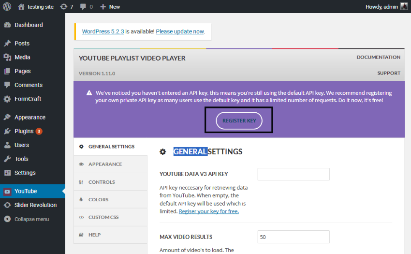This screenshot has width=411, height=254.
Task: Click the Appearance paintbrush icon
Action: [7, 117]
